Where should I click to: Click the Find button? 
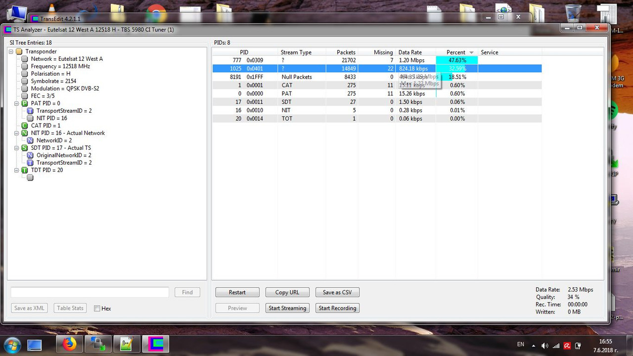(x=187, y=292)
